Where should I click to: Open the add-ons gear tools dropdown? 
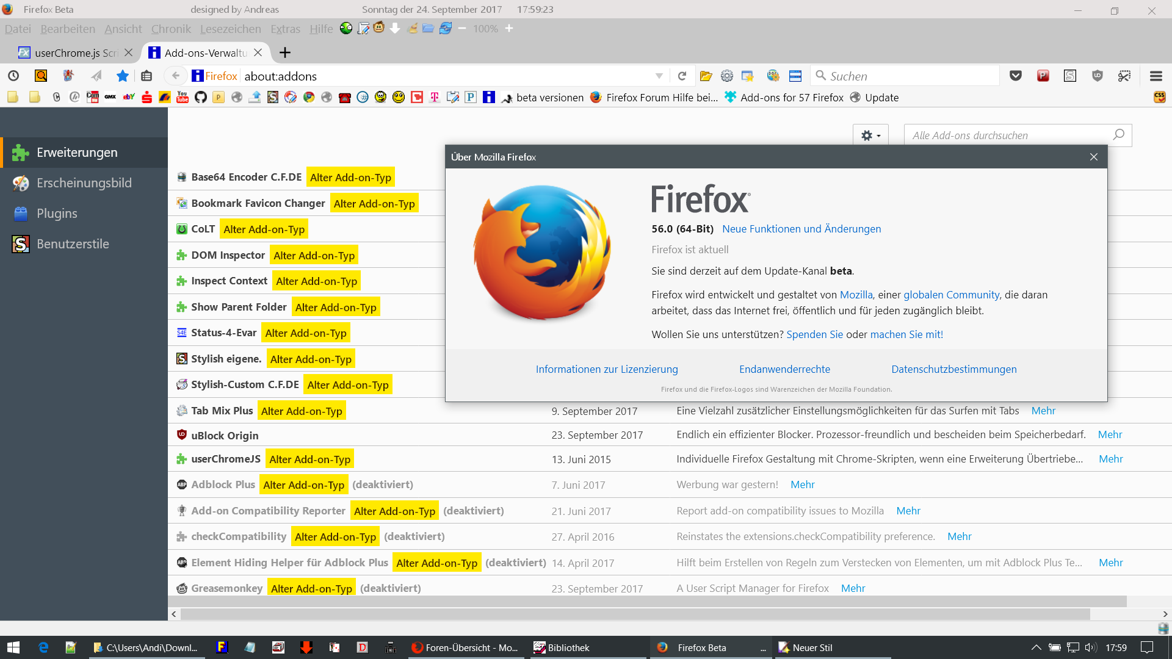[x=870, y=135]
